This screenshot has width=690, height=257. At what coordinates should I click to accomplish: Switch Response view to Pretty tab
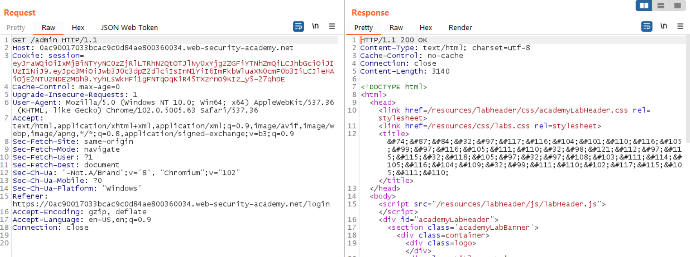pyautogui.click(x=364, y=28)
